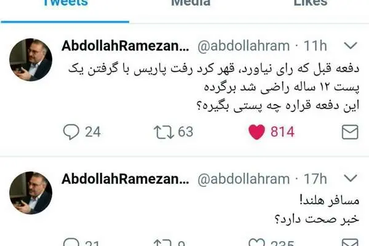Share the 11h tweet via message envelope
369x246 pixels.
pos(350,132)
